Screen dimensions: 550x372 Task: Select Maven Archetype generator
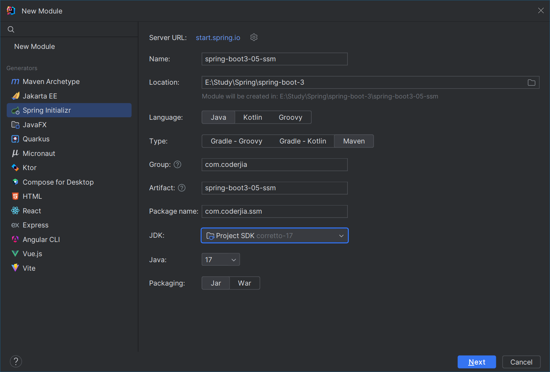point(51,81)
